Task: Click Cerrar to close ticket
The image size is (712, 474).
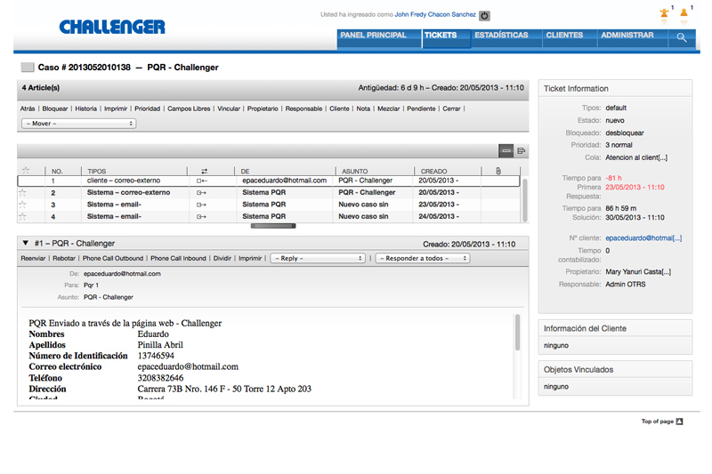Action: [x=451, y=108]
